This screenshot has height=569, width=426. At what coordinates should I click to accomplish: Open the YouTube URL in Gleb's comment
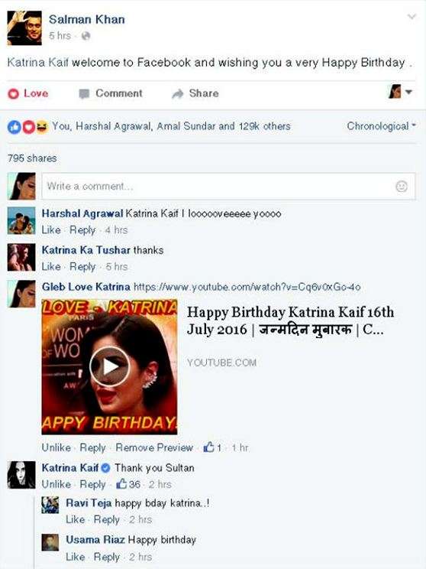247,287
